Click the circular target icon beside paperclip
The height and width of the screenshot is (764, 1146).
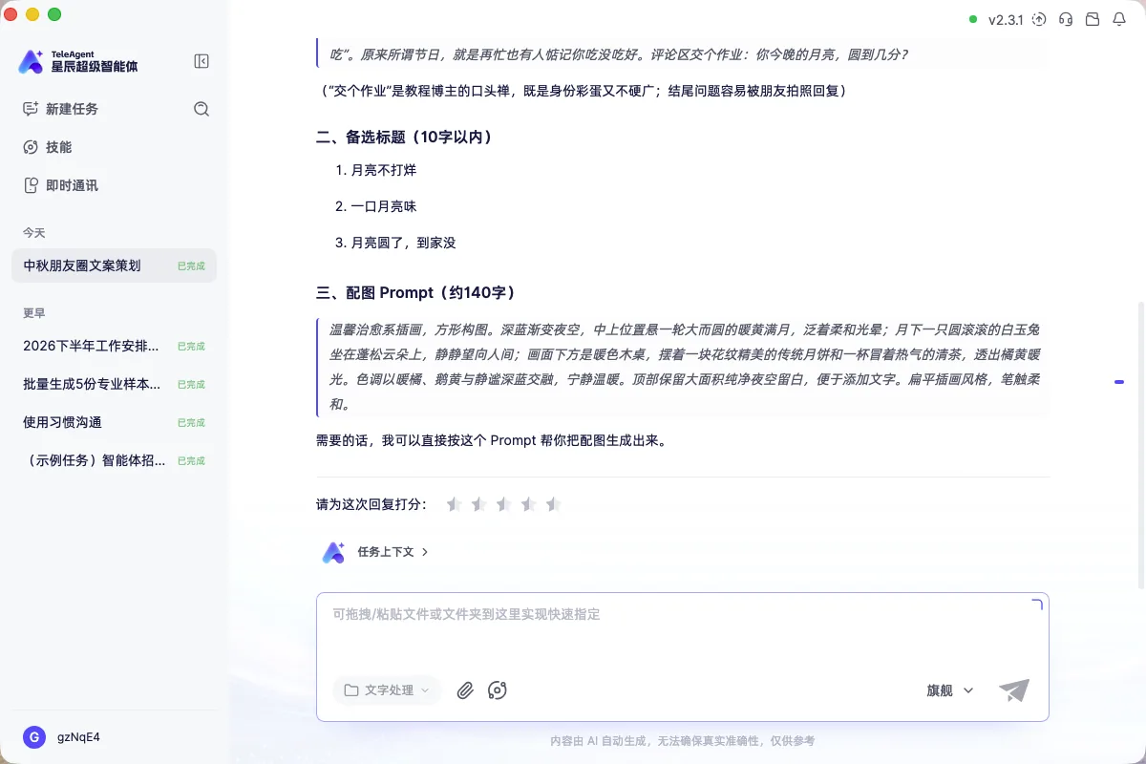point(497,690)
